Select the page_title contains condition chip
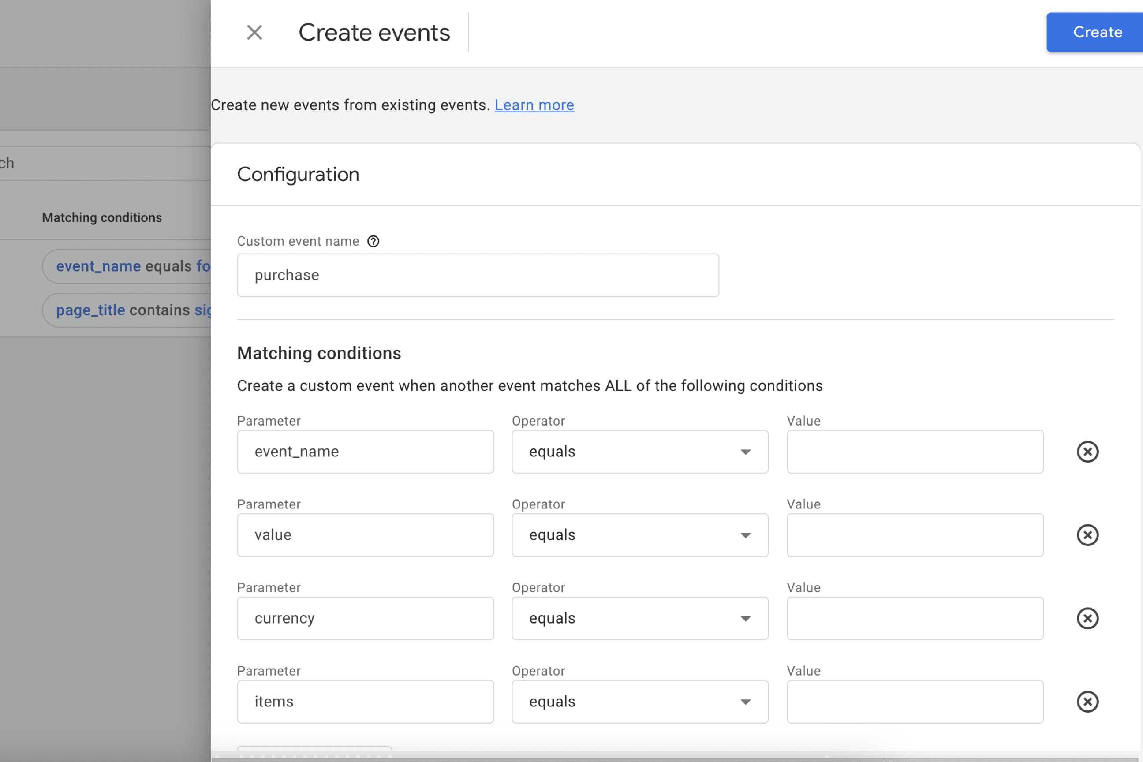Image resolution: width=1143 pixels, height=762 pixels. [x=129, y=310]
